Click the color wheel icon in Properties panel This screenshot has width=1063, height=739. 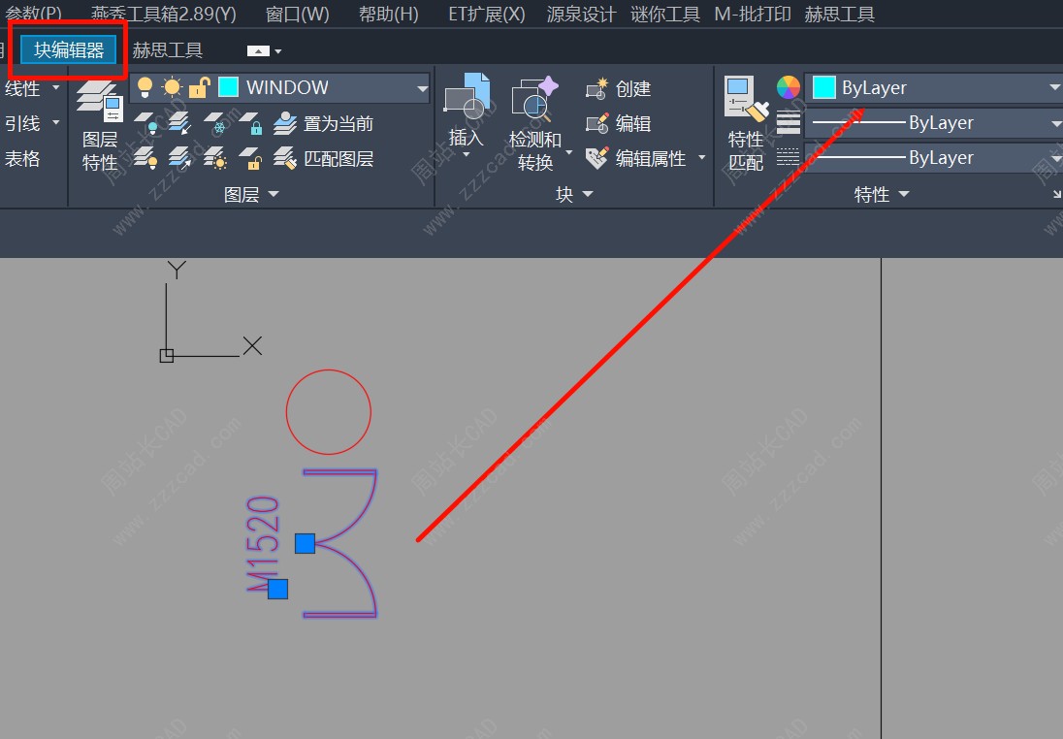pyautogui.click(x=788, y=88)
